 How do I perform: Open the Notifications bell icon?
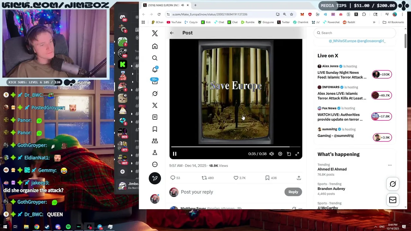(155, 70)
